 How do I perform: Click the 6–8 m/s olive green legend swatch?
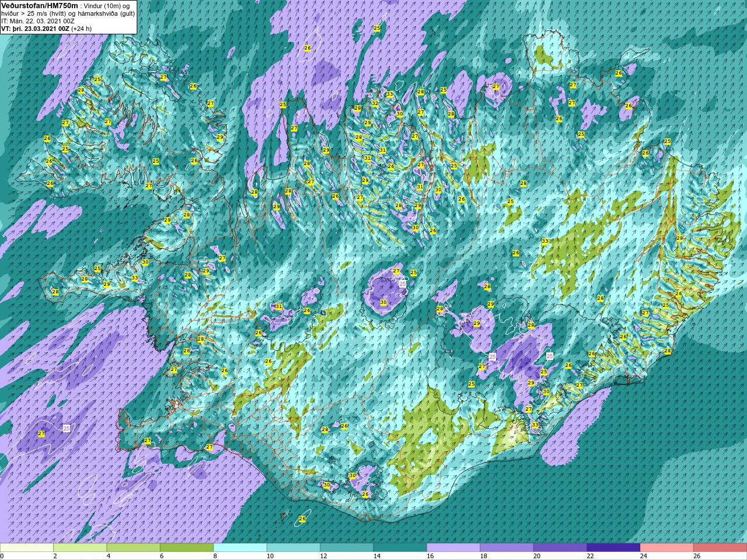point(187,548)
